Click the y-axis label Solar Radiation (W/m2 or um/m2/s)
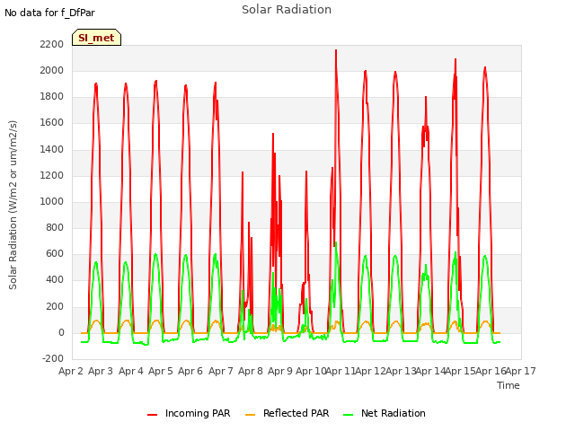The height and width of the screenshot is (431, 575). tap(13, 205)
